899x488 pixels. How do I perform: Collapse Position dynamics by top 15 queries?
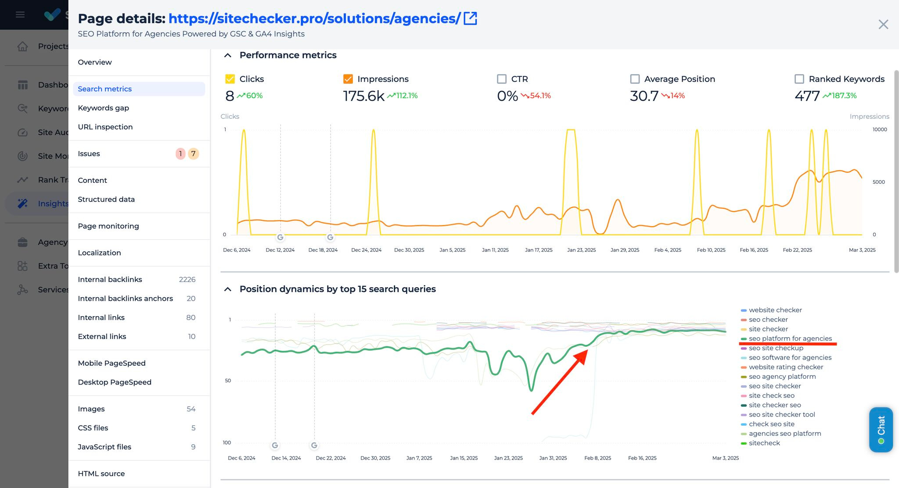(x=227, y=289)
